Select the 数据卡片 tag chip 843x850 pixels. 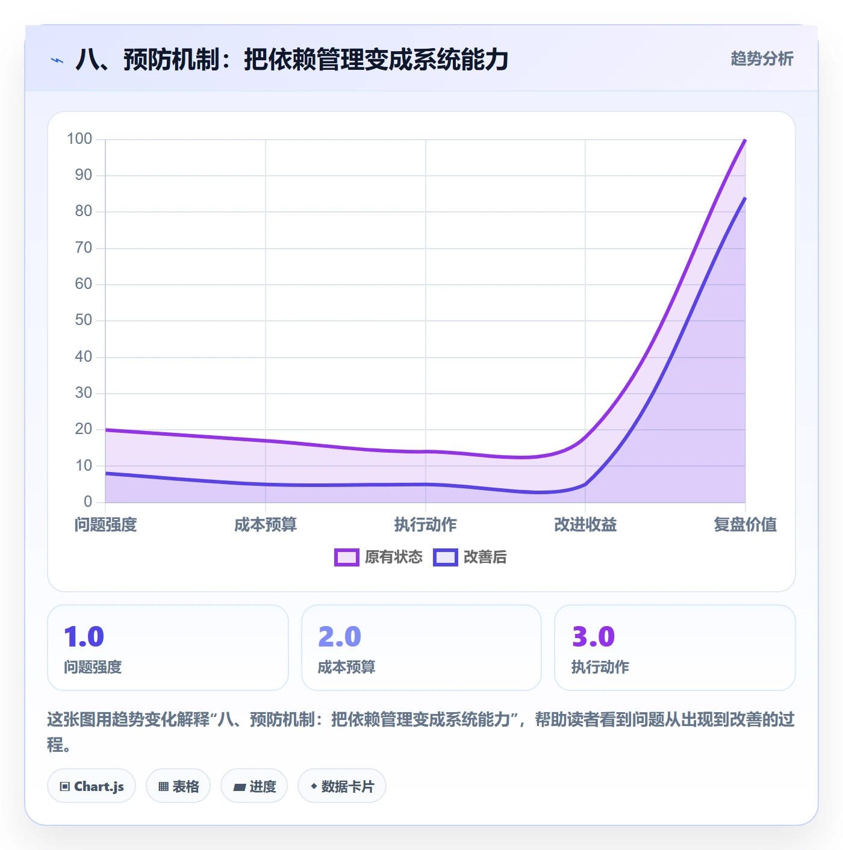click(x=342, y=786)
